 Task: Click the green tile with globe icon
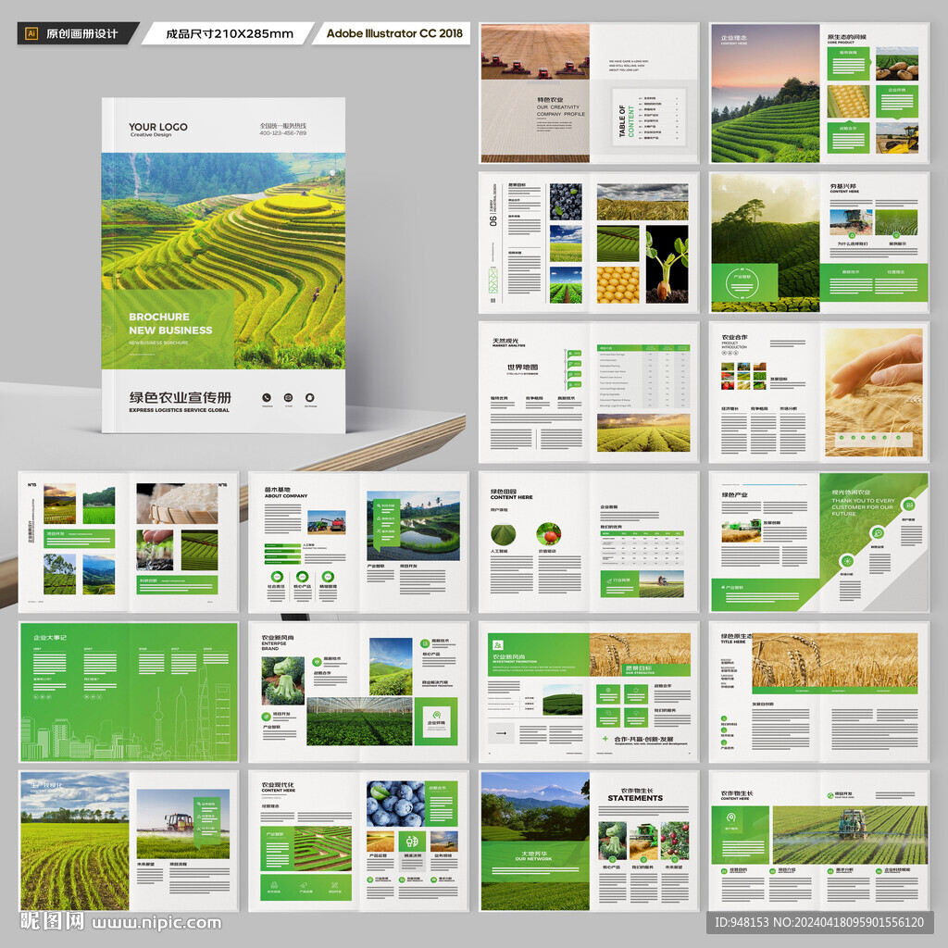[x=607, y=693]
